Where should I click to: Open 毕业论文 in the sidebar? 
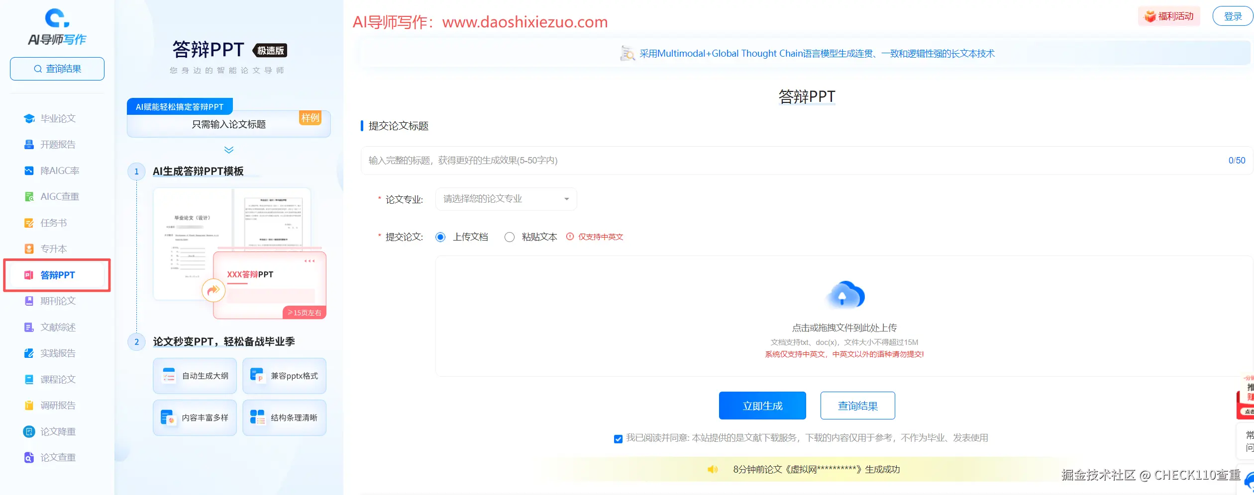57,118
